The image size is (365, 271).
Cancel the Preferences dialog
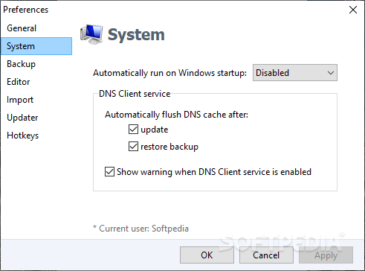[x=266, y=255]
